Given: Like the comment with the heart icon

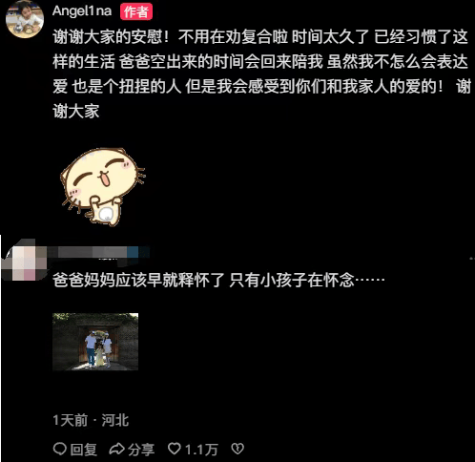Looking at the screenshot, I should (x=175, y=449).
